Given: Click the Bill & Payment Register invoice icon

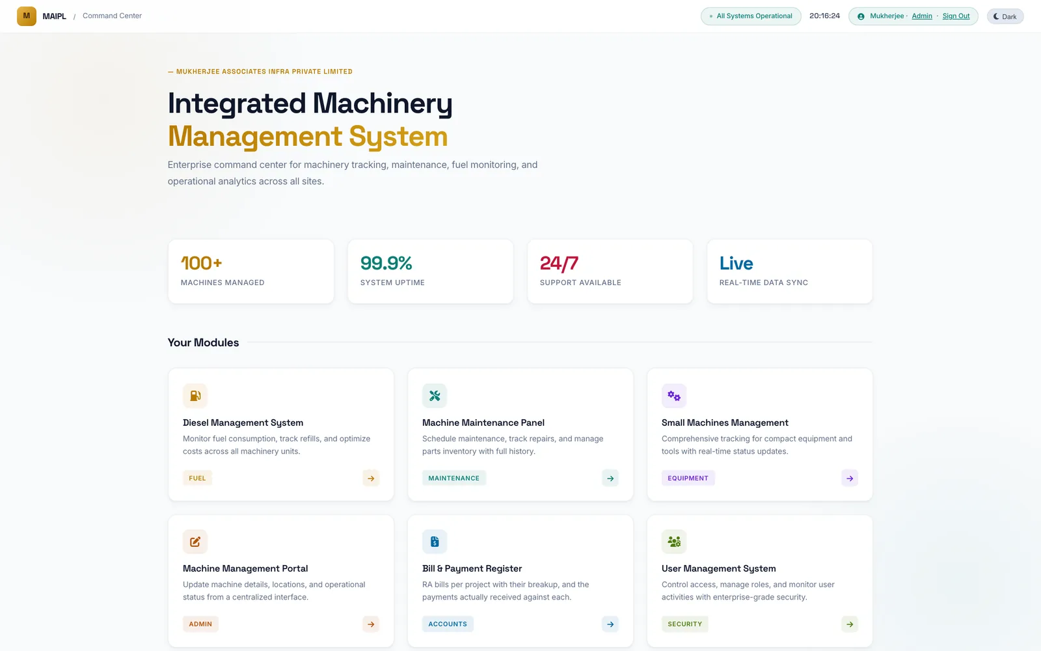Looking at the screenshot, I should (x=435, y=542).
